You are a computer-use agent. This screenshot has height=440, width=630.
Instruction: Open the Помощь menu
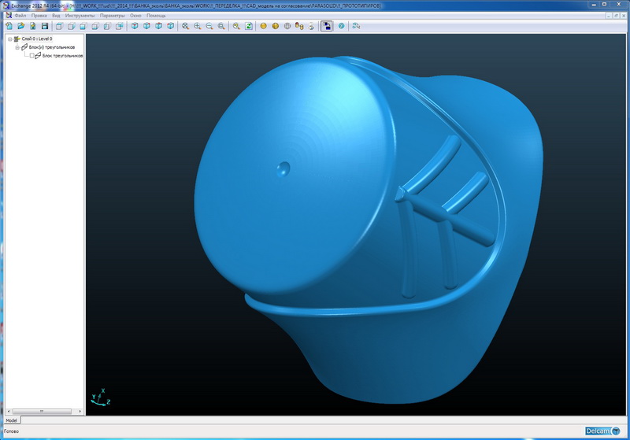pos(156,16)
